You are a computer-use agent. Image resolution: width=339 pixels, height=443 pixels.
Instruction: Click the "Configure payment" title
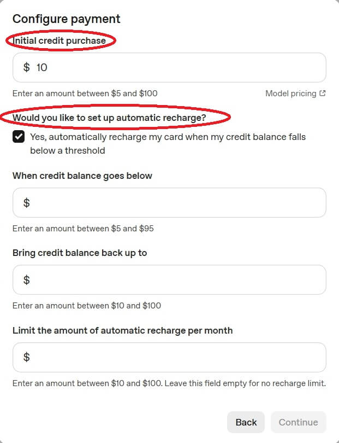(67, 19)
